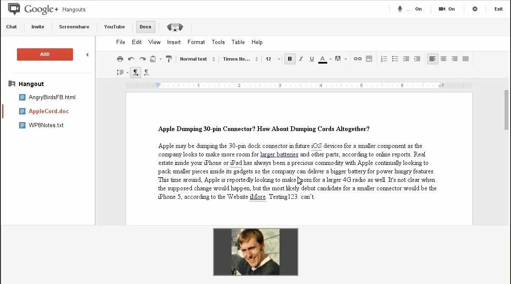Click the Google+ Hangouts logo

coord(47,9)
